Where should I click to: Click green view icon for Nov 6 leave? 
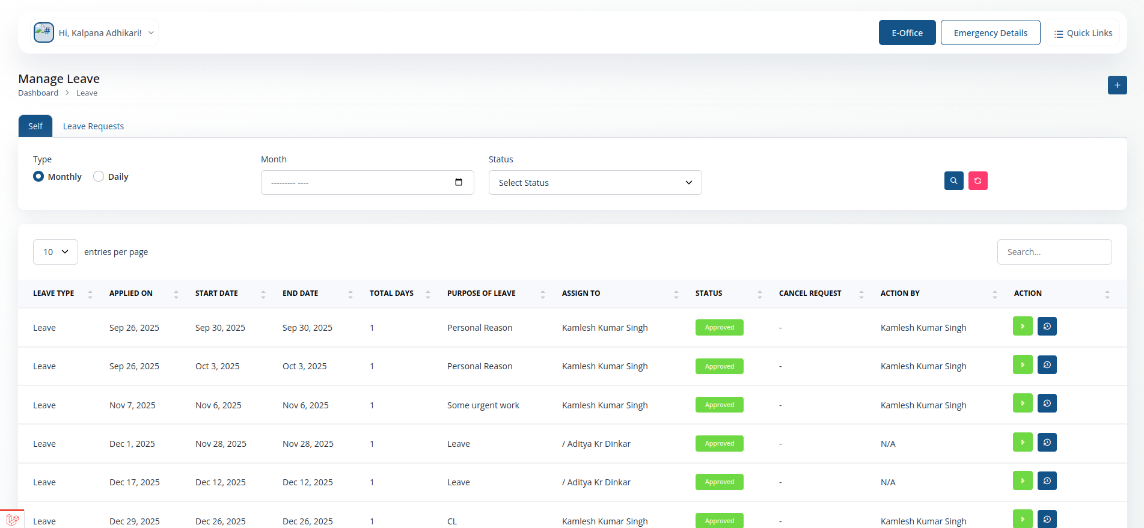pyautogui.click(x=1023, y=403)
